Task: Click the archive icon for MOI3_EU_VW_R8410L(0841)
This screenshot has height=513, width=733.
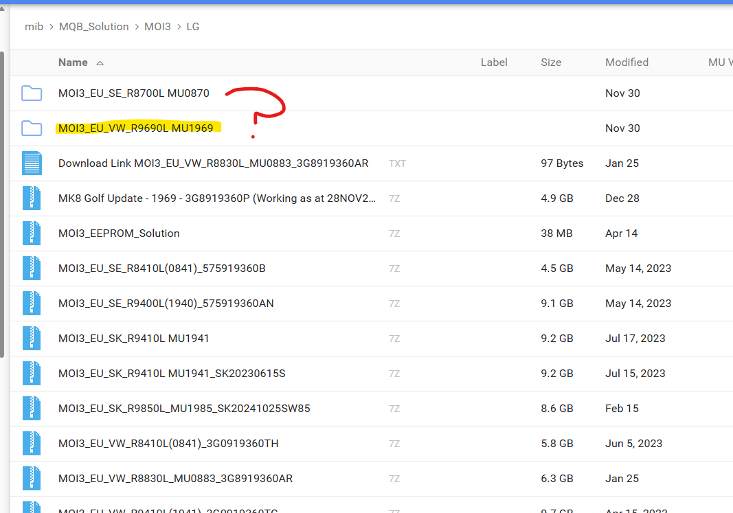Action: click(32, 444)
